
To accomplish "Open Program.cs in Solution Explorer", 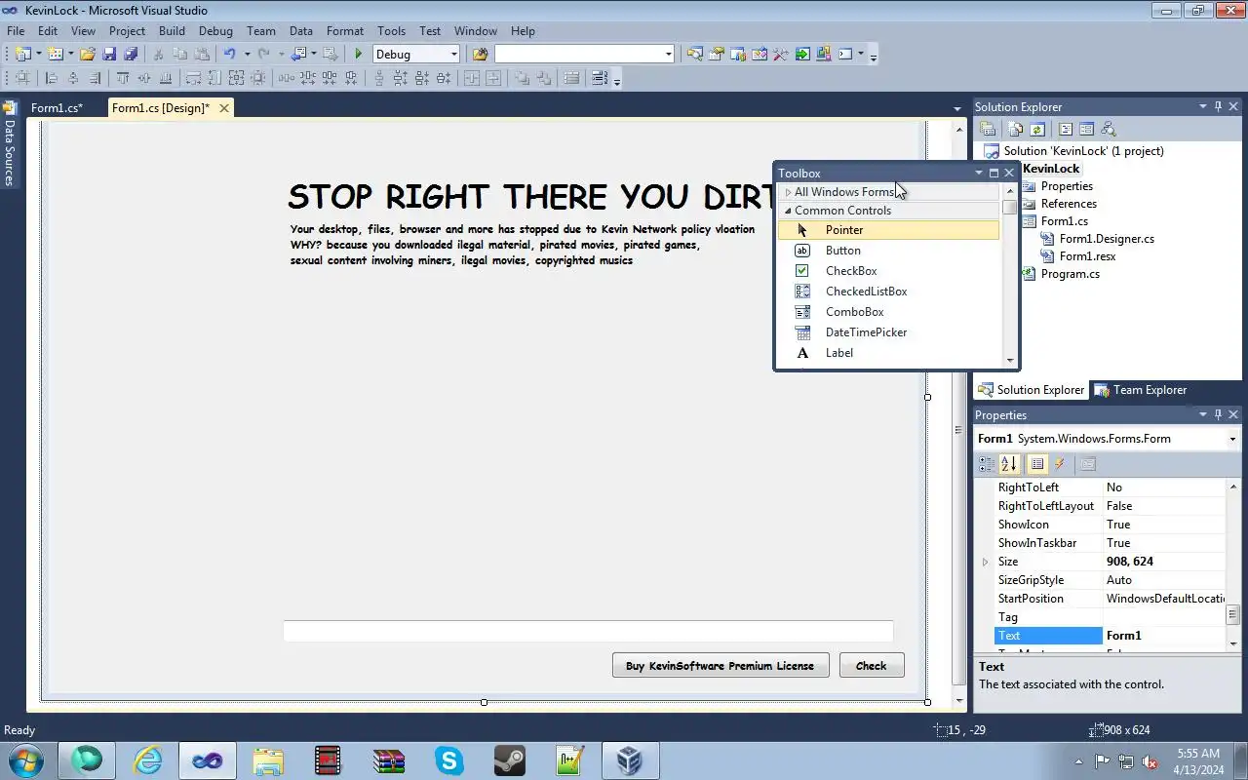I will pyautogui.click(x=1070, y=274).
